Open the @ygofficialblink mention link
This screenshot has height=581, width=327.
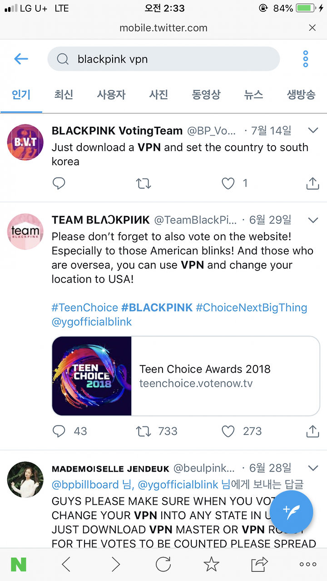click(x=92, y=322)
